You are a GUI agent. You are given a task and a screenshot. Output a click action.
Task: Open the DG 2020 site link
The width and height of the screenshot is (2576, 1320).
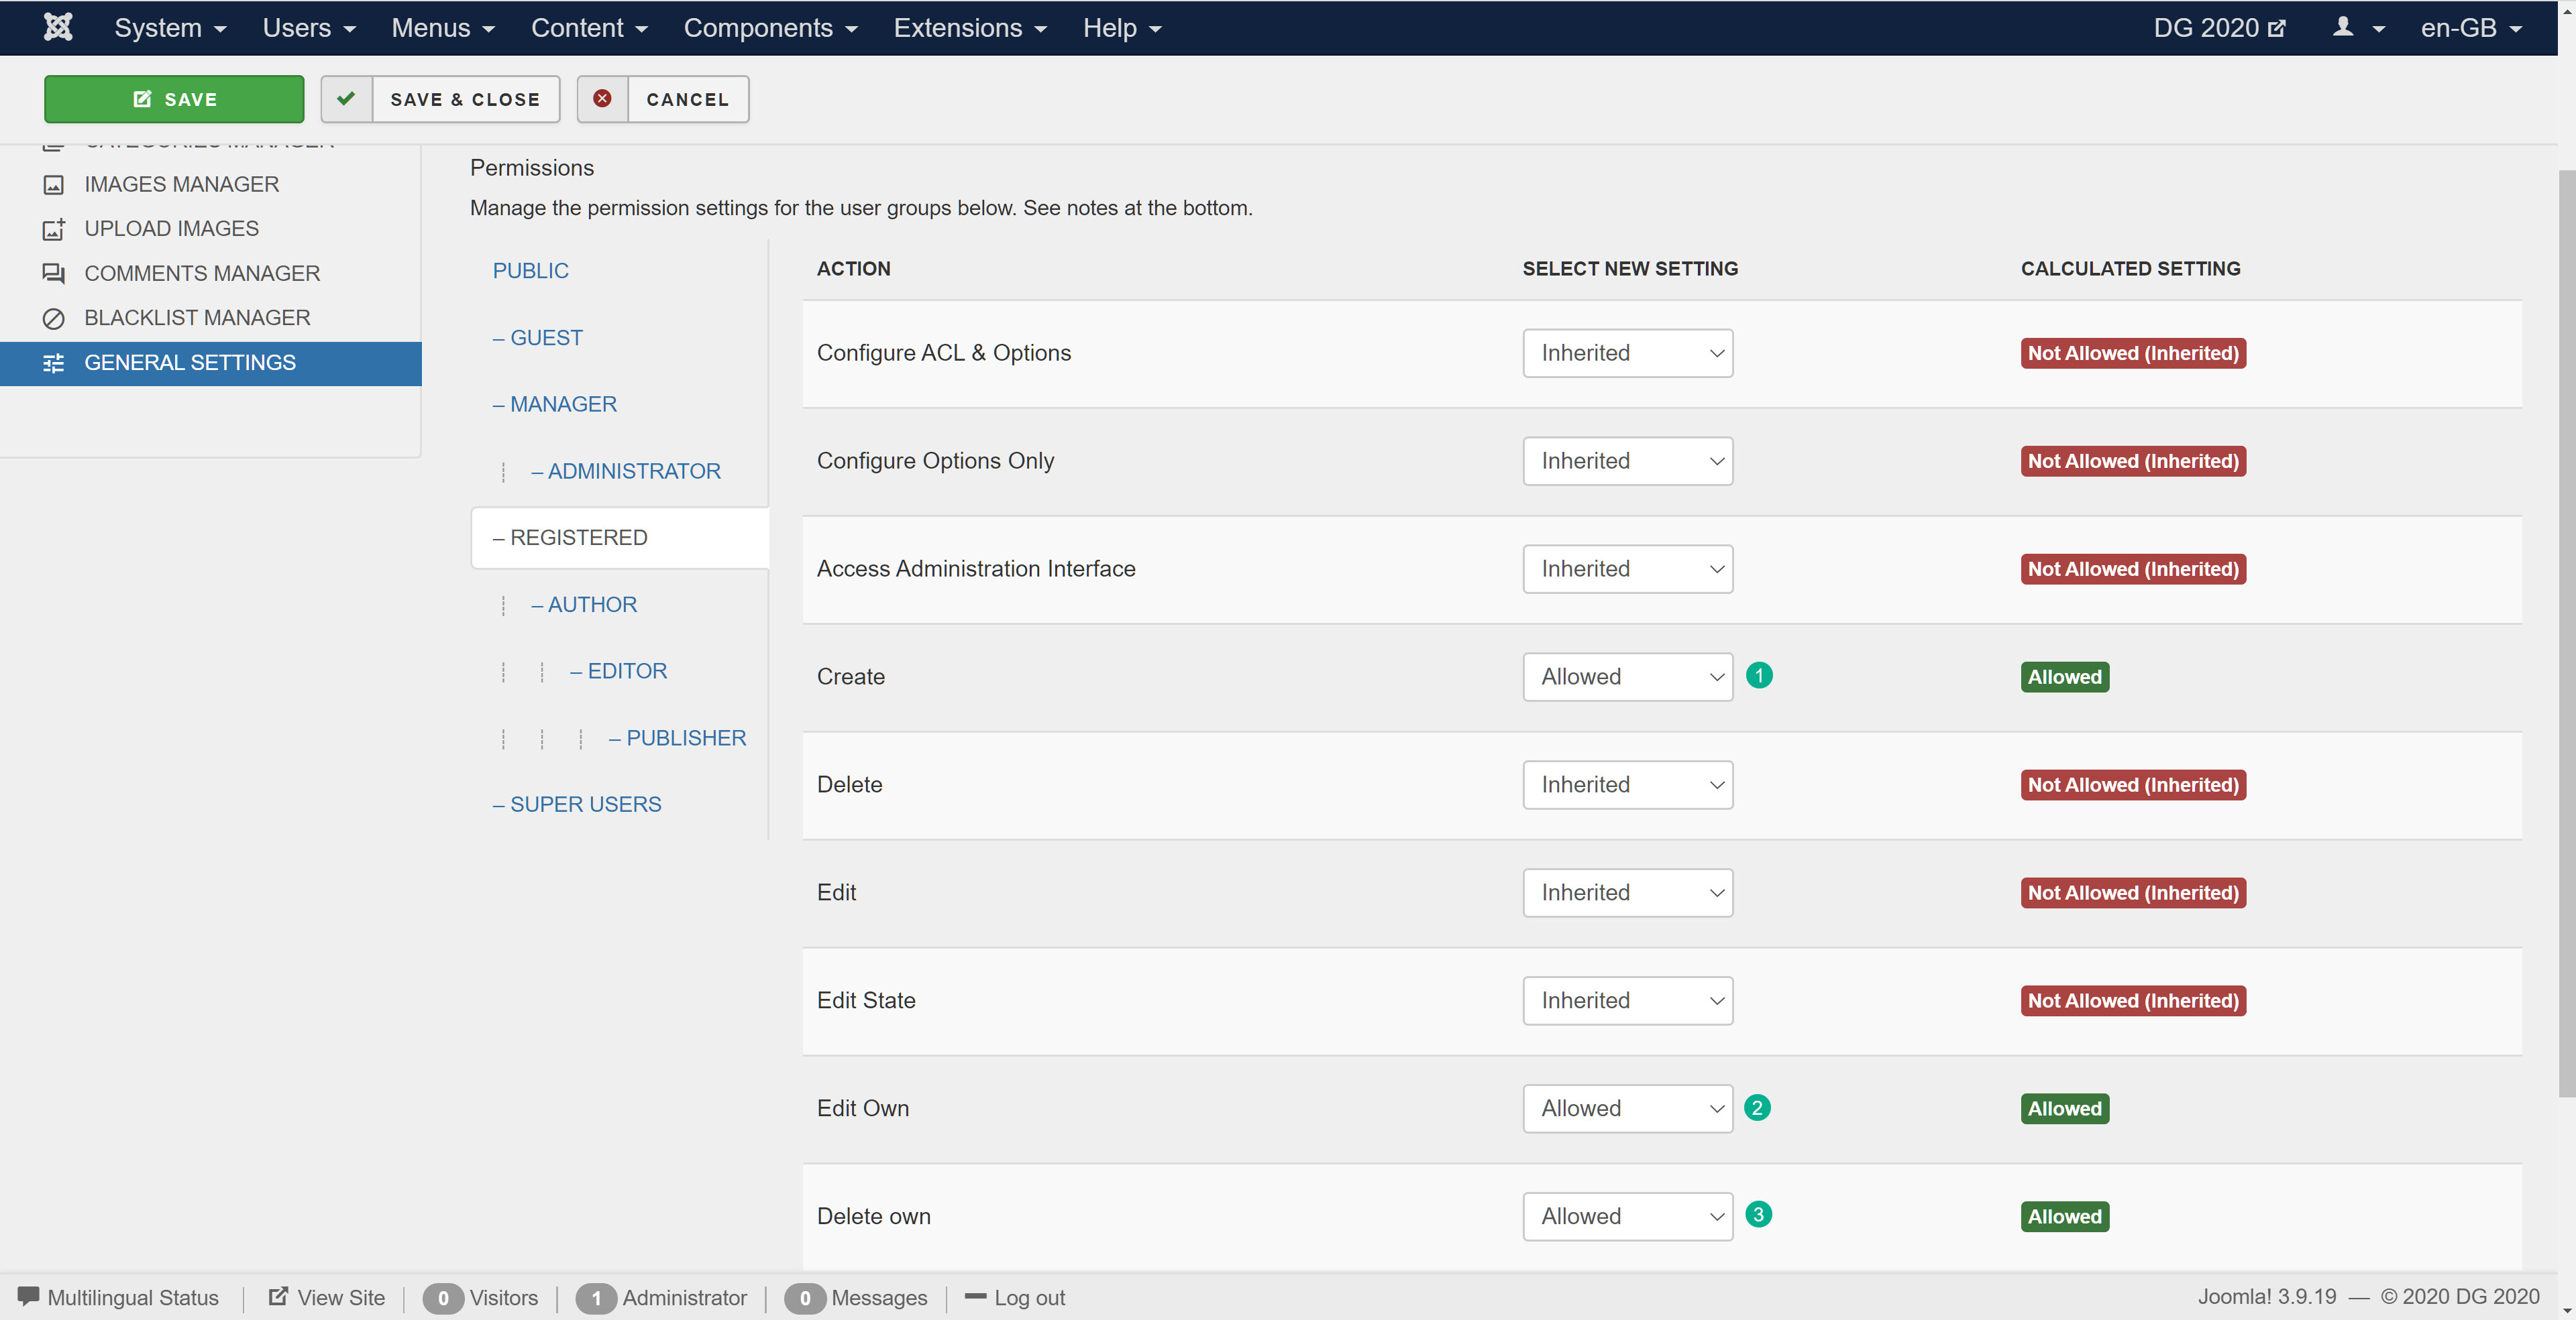(2219, 28)
